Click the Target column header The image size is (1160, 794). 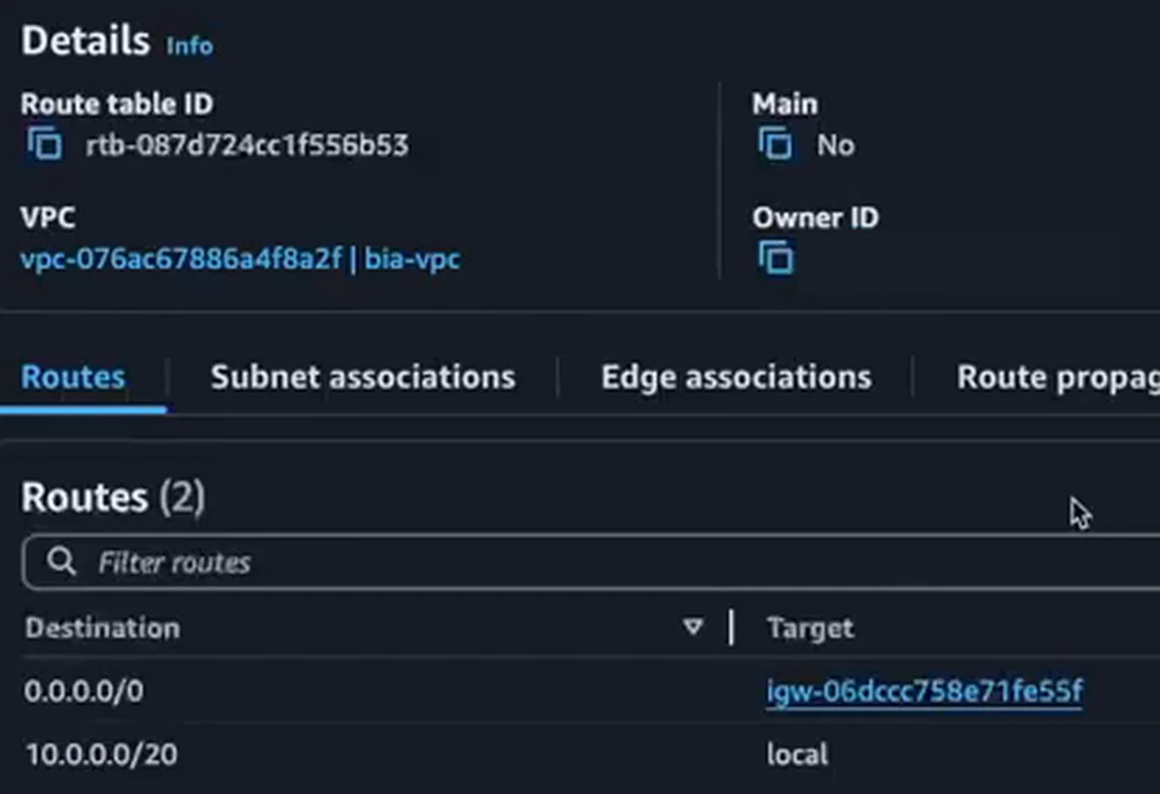810,629
